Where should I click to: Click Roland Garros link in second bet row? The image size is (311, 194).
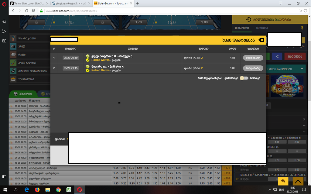(100, 70)
